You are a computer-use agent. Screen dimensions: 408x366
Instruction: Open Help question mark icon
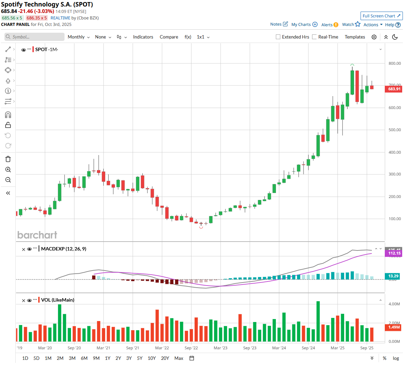tap(398, 25)
